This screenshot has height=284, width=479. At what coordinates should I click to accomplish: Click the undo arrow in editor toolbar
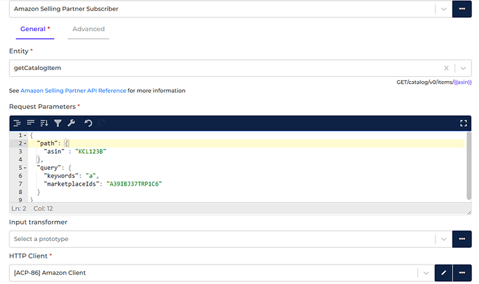coord(88,123)
